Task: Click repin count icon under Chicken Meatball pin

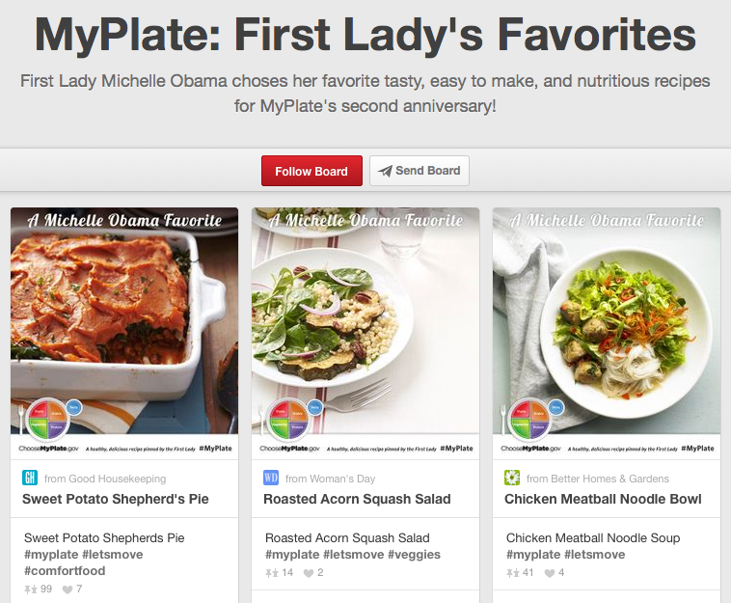Action: click(x=513, y=573)
